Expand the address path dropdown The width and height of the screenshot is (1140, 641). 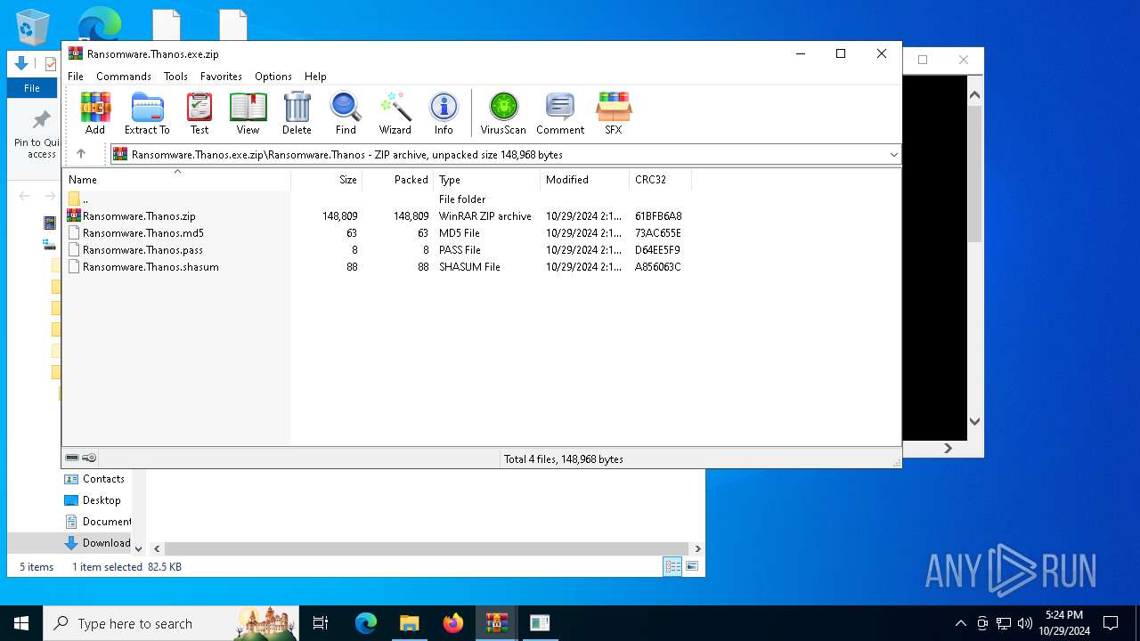click(893, 155)
